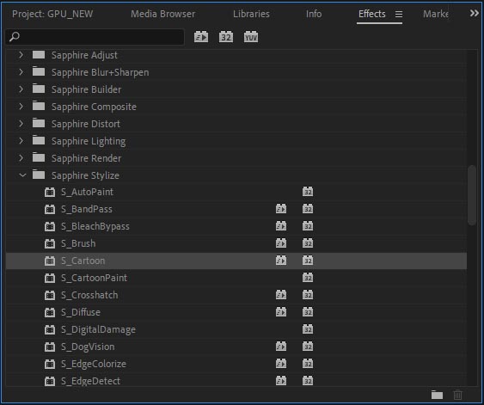Screen dimensions: 484x405
Task: Click the S_BandPass effect icon
Action: coord(50,209)
